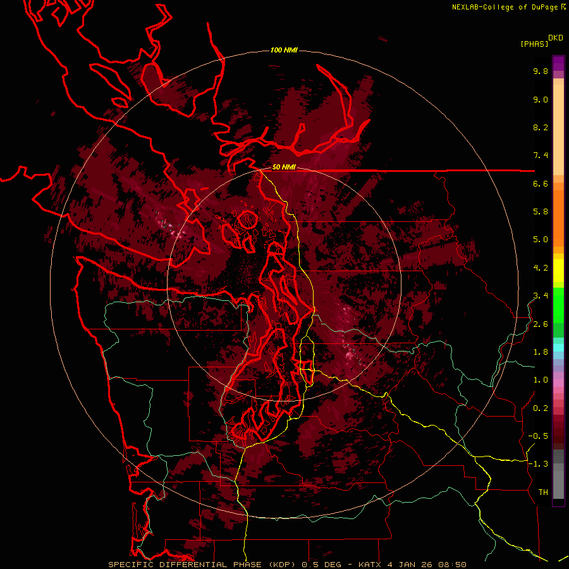
Task: Select the 0.2 legend value
Action: coord(541,408)
